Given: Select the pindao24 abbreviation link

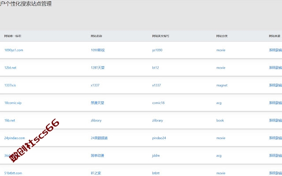Looking at the screenshot, I should click(x=159, y=138).
